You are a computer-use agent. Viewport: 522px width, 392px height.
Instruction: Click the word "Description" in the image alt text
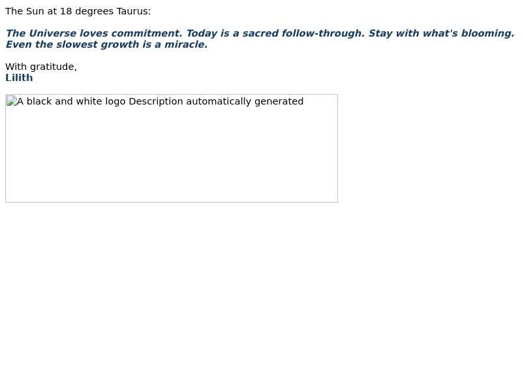(x=156, y=101)
